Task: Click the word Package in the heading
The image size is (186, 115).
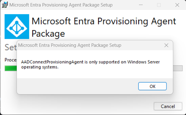Action: pyautogui.click(x=48, y=34)
